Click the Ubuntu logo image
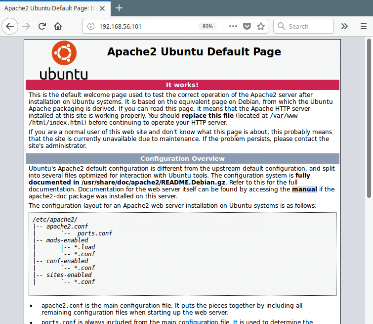This screenshot has width=373, height=324. tap(64, 60)
